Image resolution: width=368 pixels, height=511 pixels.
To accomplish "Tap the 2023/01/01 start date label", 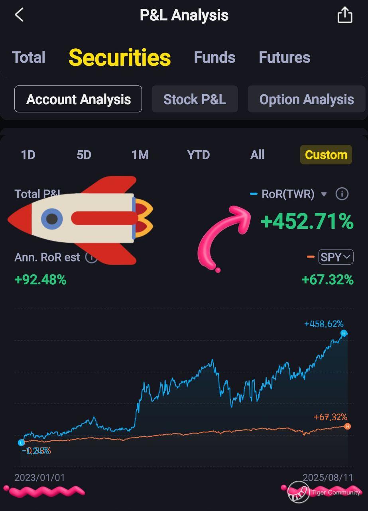I will (39, 477).
